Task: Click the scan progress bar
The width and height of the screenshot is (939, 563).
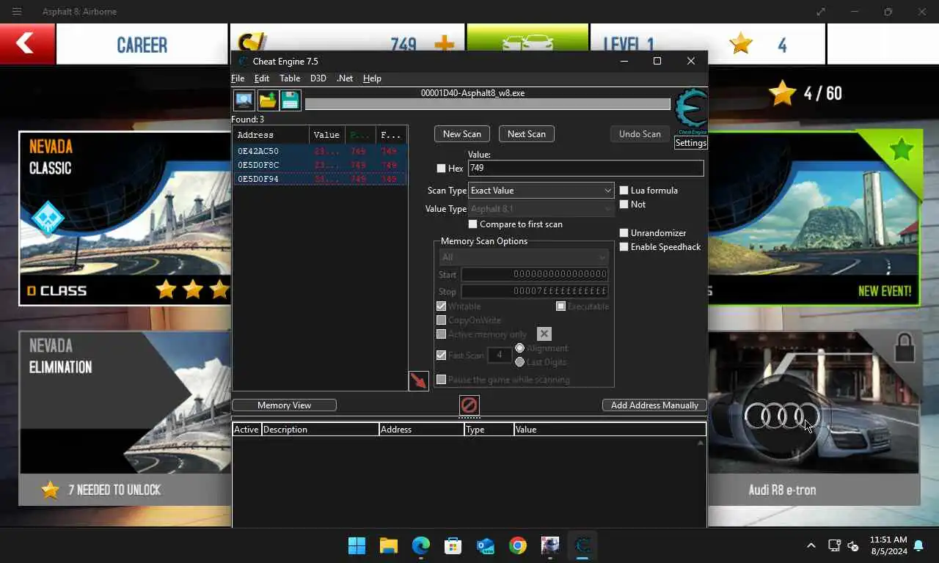Action: click(488, 104)
